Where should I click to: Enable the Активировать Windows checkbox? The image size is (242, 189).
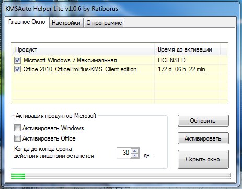point(17,128)
